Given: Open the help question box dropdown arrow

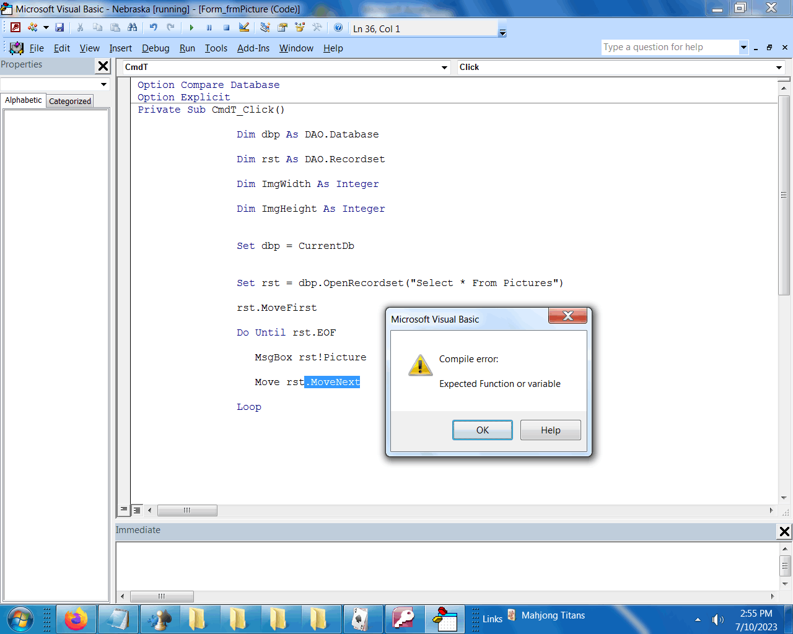Looking at the screenshot, I should tap(743, 47).
